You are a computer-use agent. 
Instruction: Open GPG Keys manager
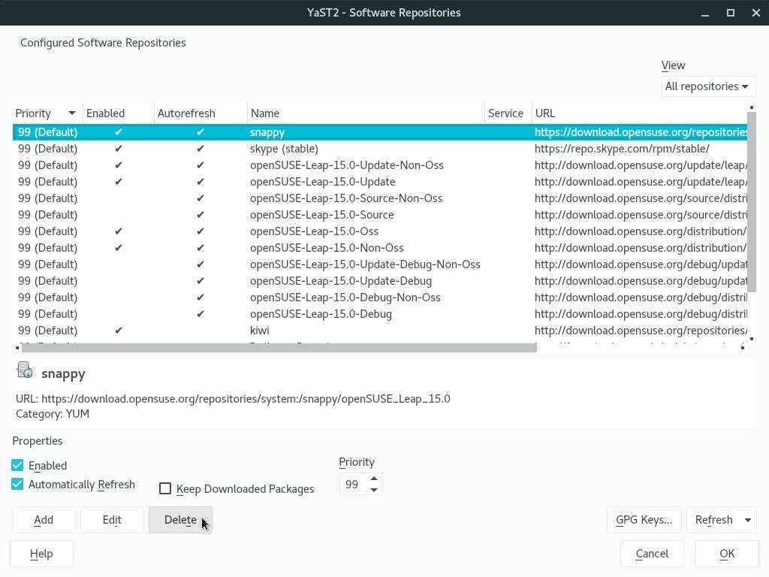(x=644, y=520)
